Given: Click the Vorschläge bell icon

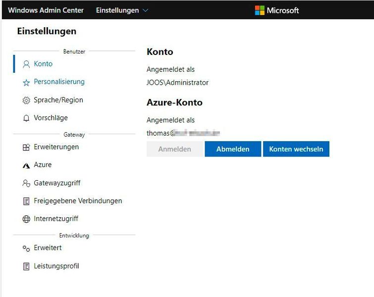Looking at the screenshot, I should 26,118.
